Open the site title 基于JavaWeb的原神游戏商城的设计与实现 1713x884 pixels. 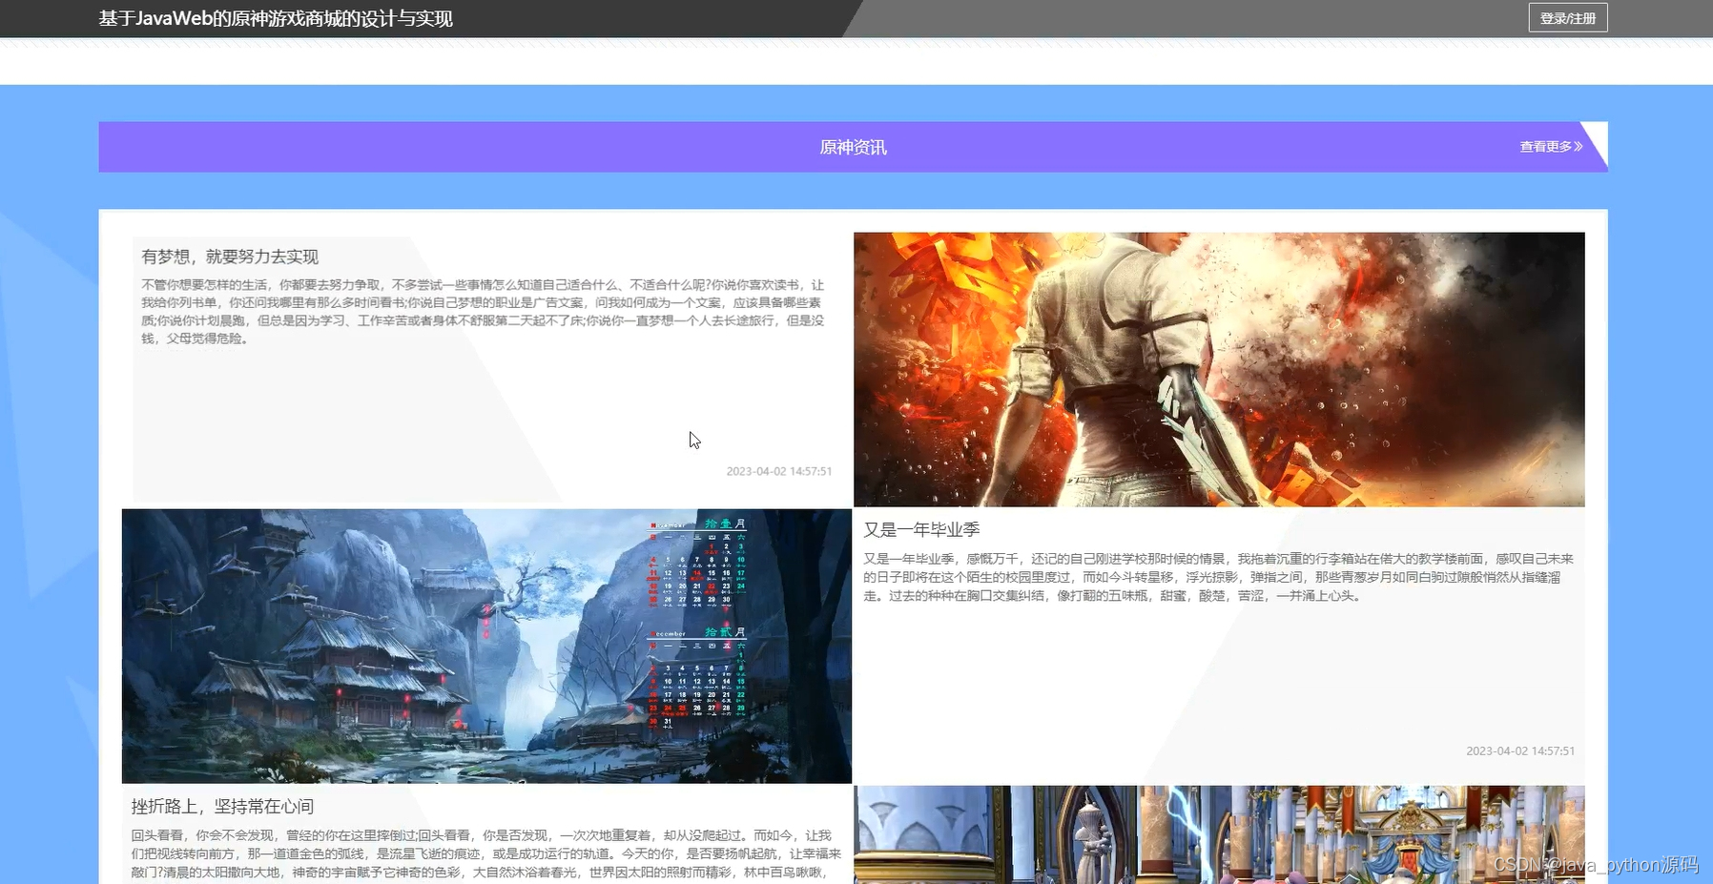276,18
